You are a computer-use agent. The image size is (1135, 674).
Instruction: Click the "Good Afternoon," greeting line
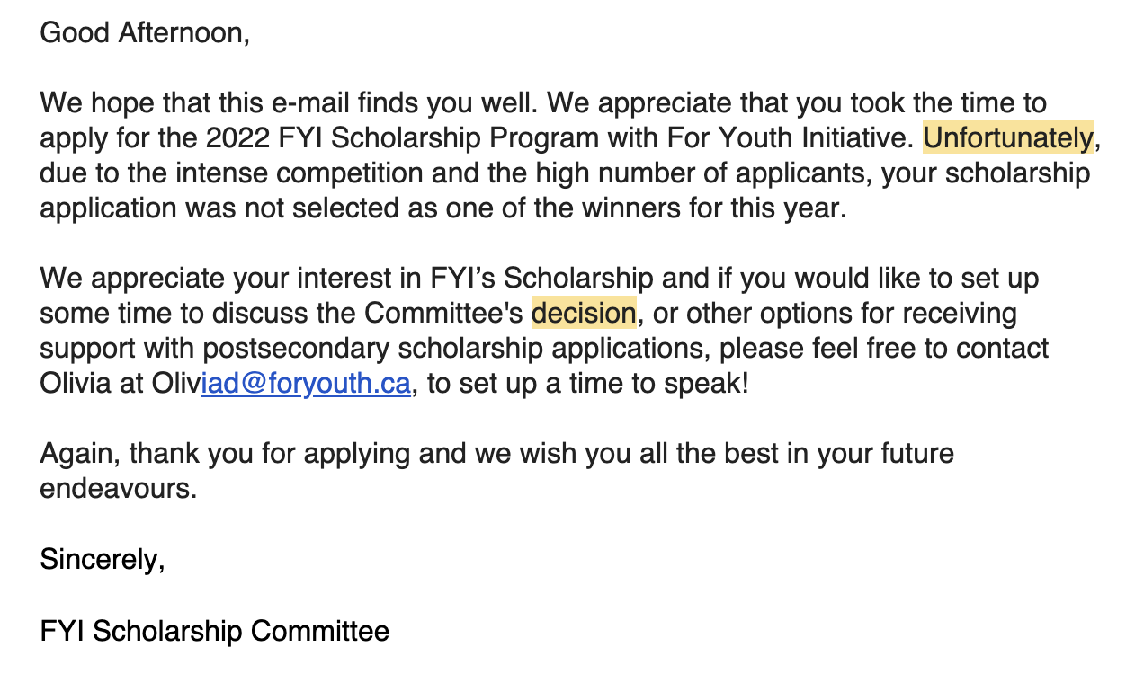[x=145, y=33]
